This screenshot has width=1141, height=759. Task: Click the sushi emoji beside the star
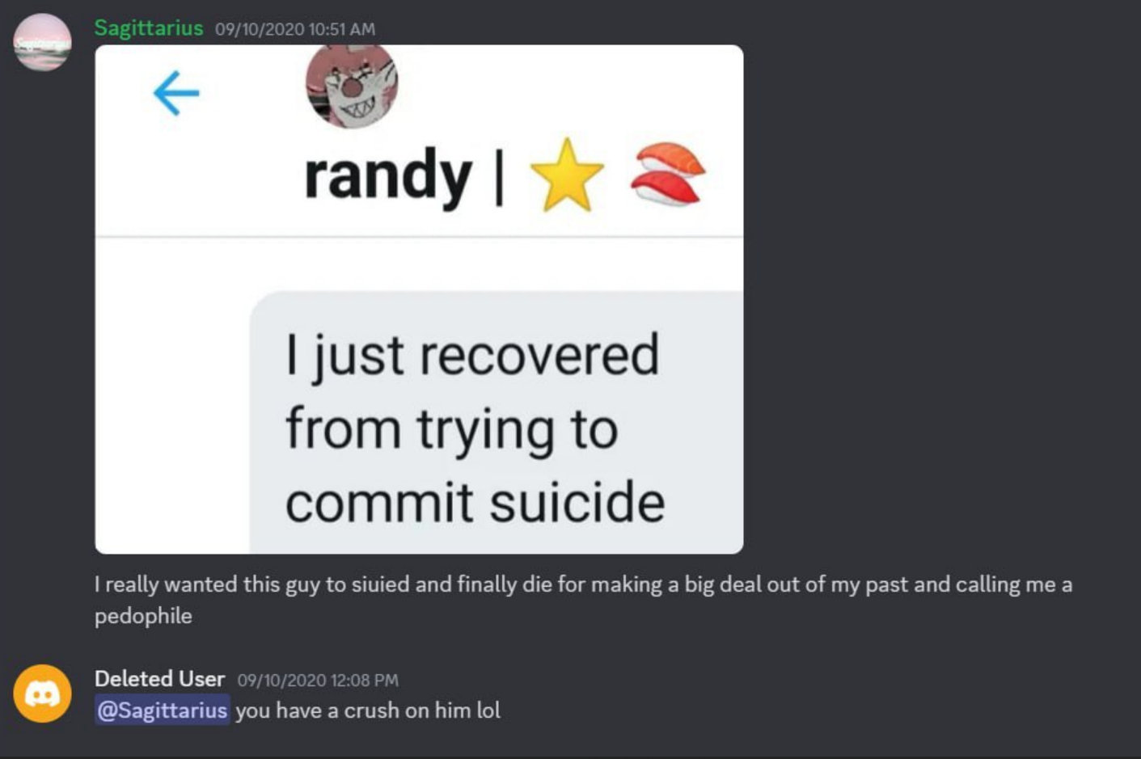tap(669, 174)
